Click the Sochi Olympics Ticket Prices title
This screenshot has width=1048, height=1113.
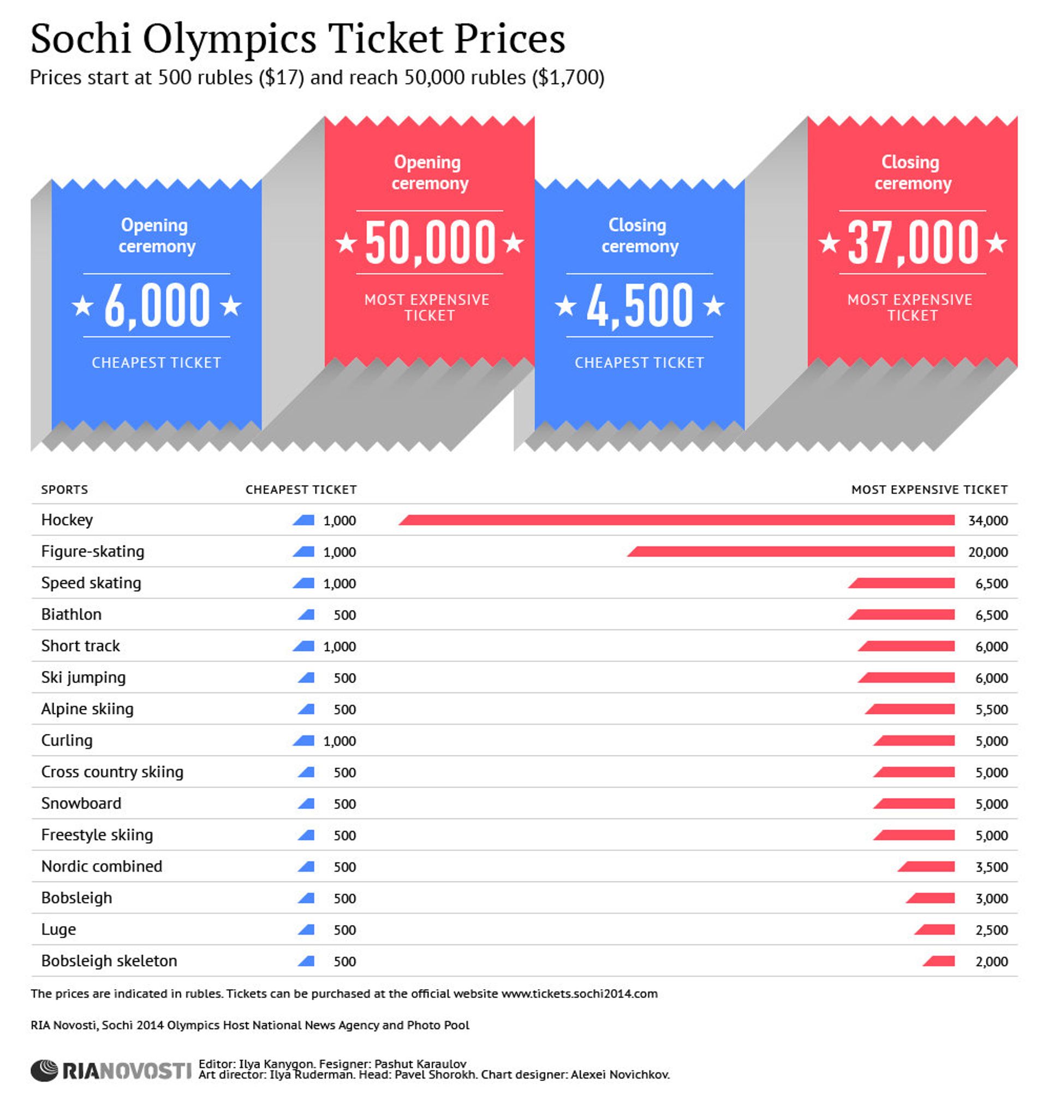pos(298,39)
